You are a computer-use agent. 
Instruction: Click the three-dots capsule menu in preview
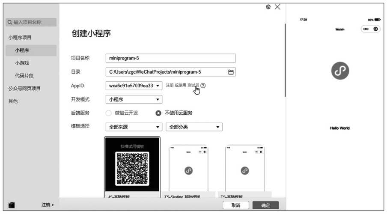(x=366, y=29)
